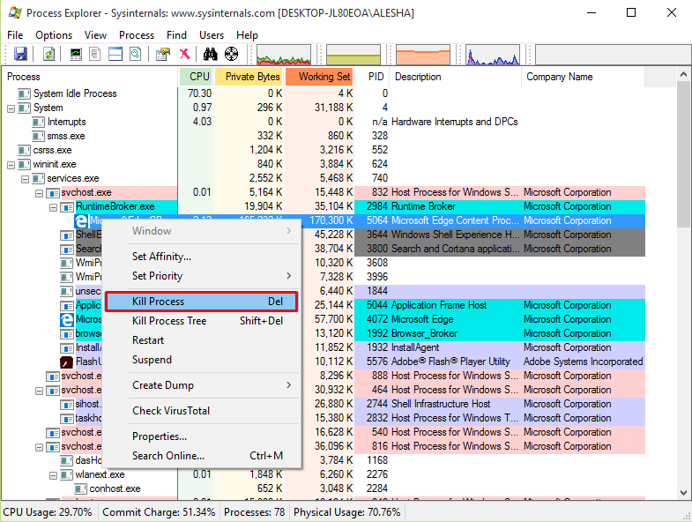Select Restart from the context menu
The width and height of the screenshot is (692, 522).
(x=204, y=340)
